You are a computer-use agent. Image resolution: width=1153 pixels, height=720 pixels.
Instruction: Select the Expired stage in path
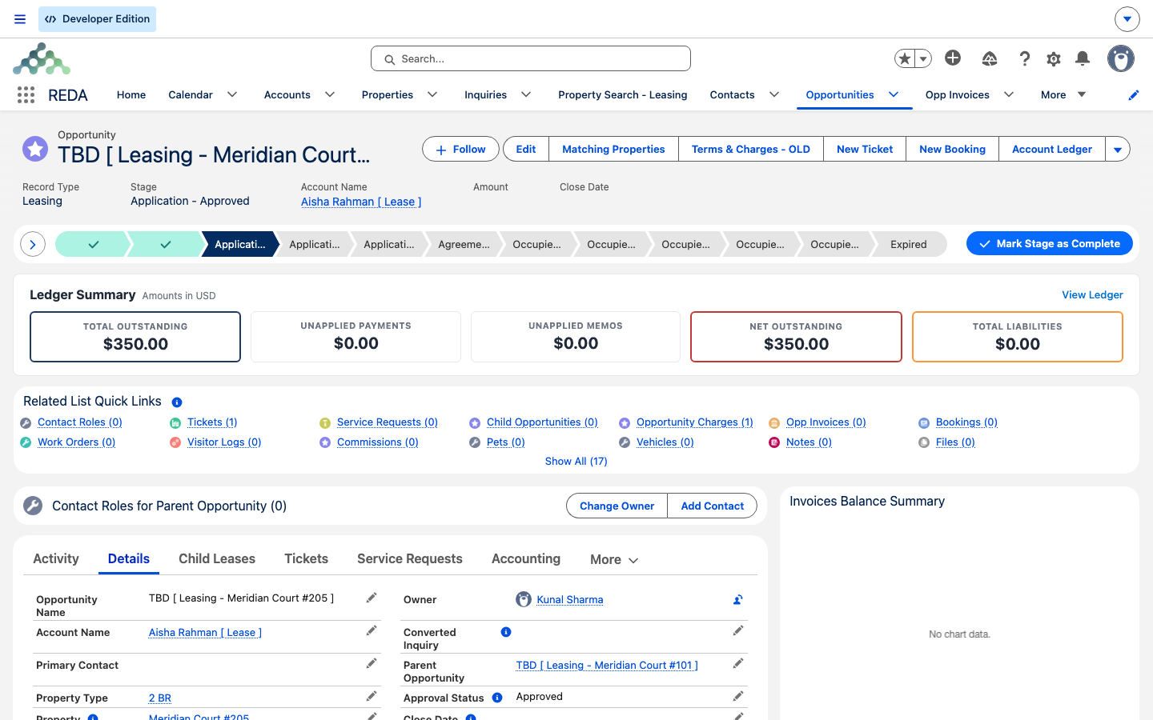click(909, 244)
